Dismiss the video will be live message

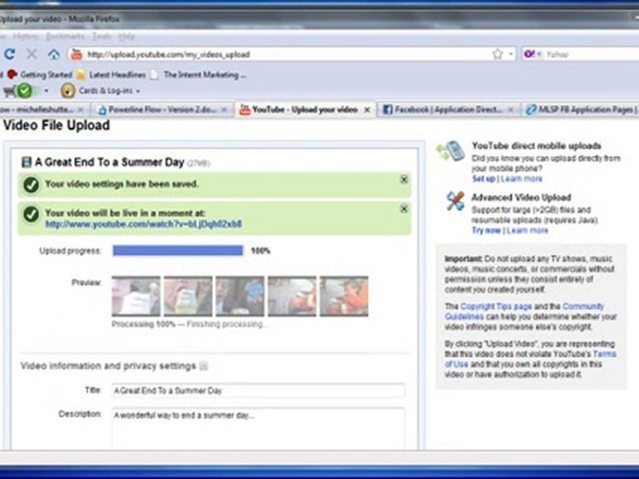403,208
